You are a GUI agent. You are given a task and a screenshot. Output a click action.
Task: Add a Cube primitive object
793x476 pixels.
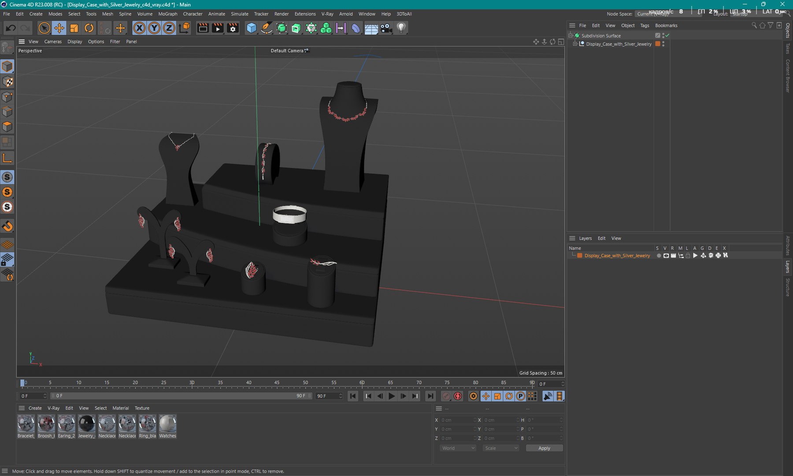tap(251, 28)
